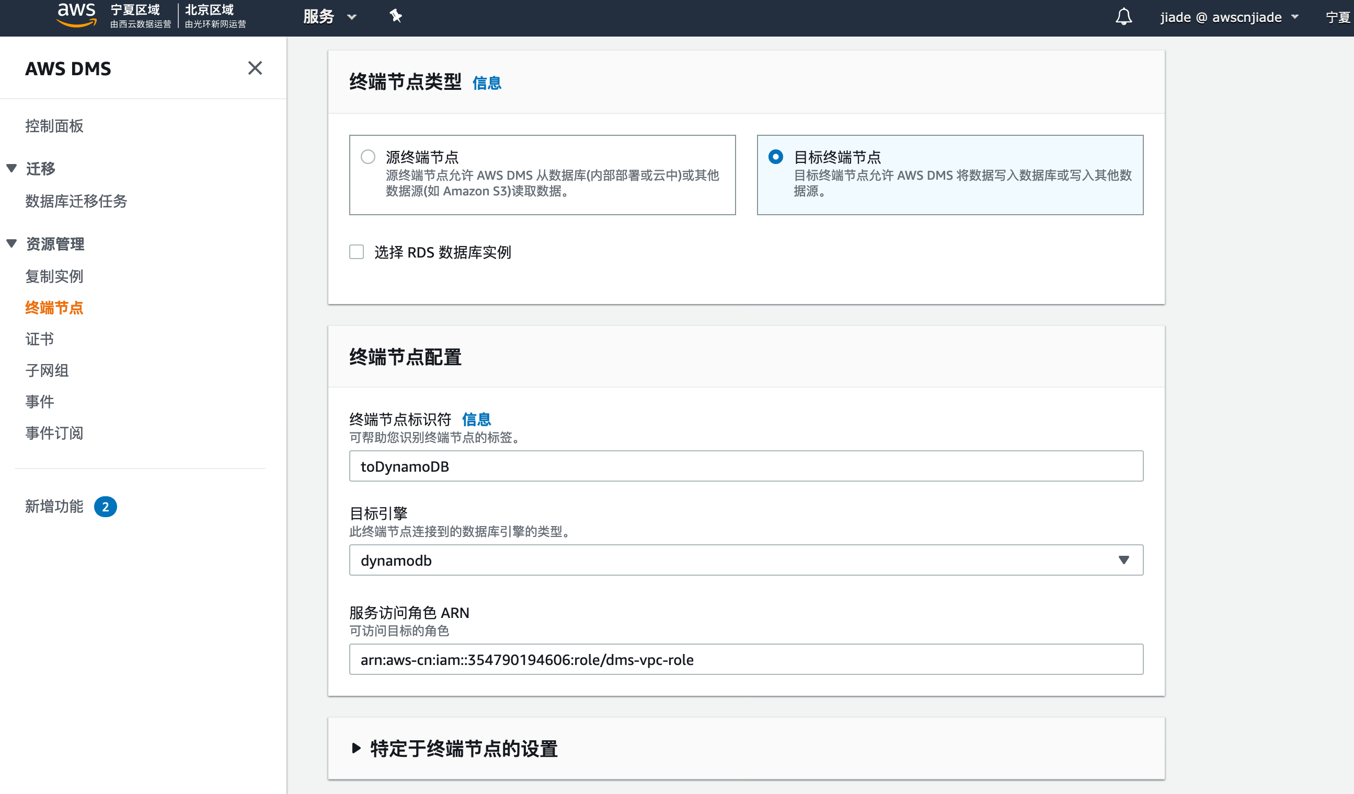Check the 选择 RDS 数据库实例 checkbox

[x=357, y=252]
